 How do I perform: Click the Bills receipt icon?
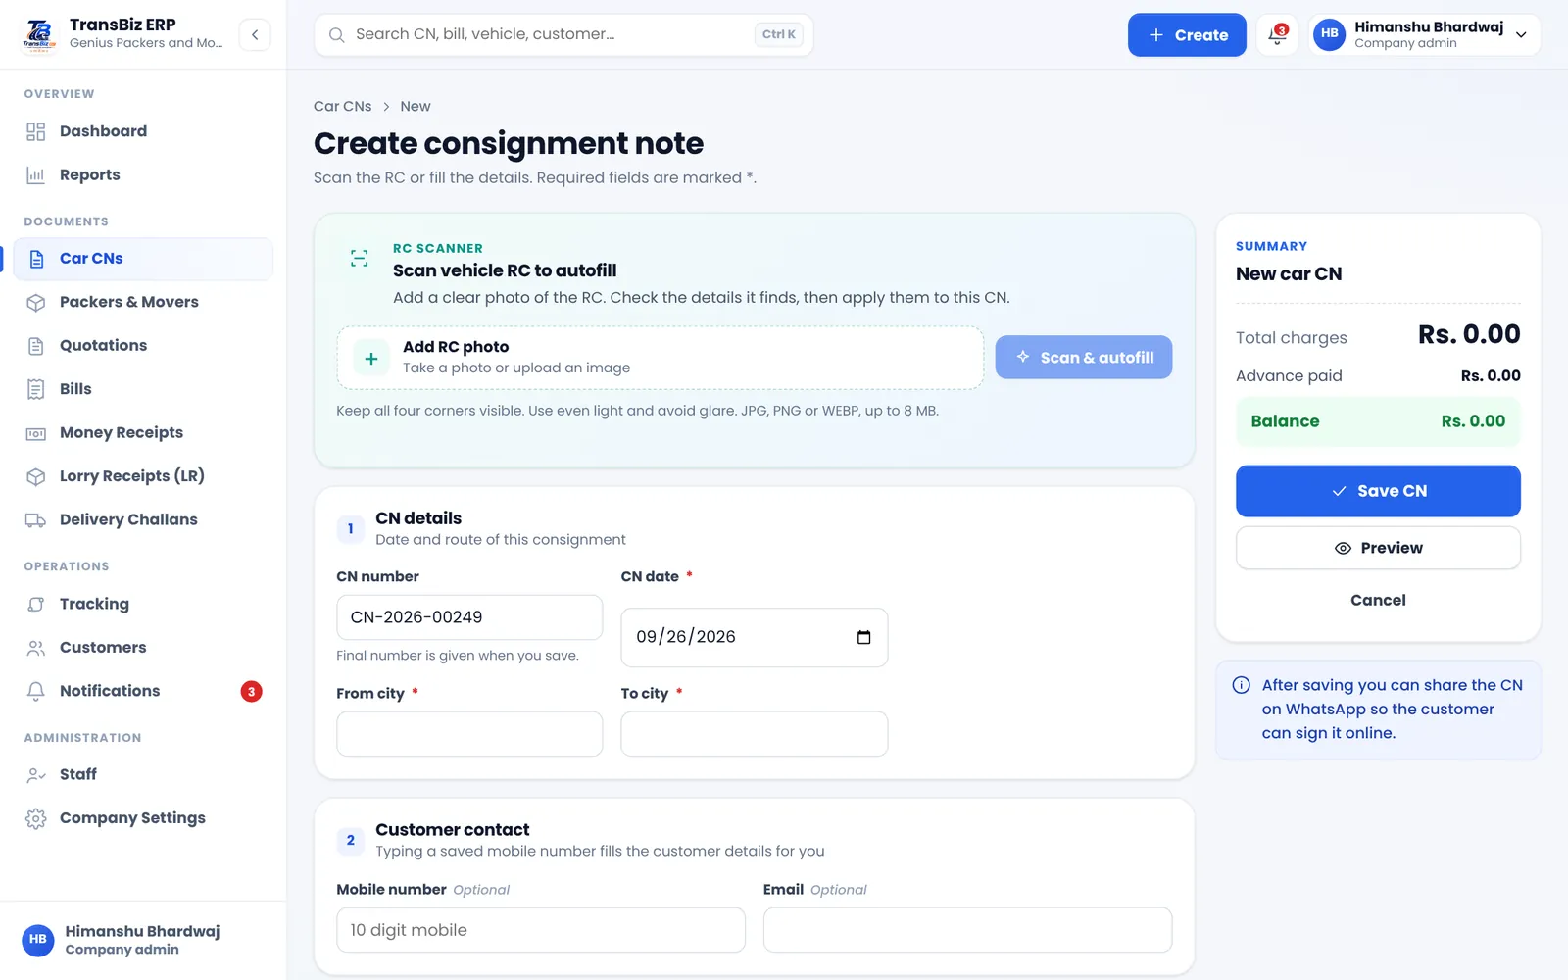point(36,389)
